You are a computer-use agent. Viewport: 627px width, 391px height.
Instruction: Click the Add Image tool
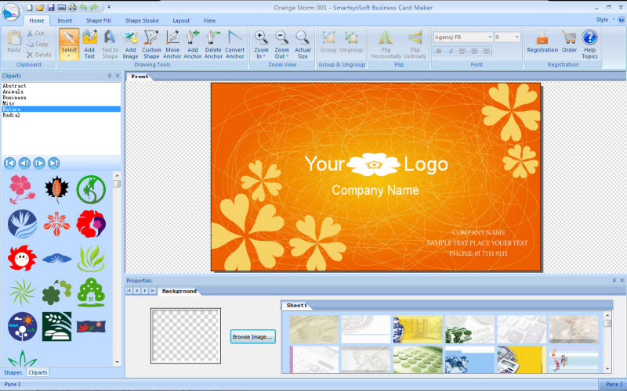coord(130,44)
